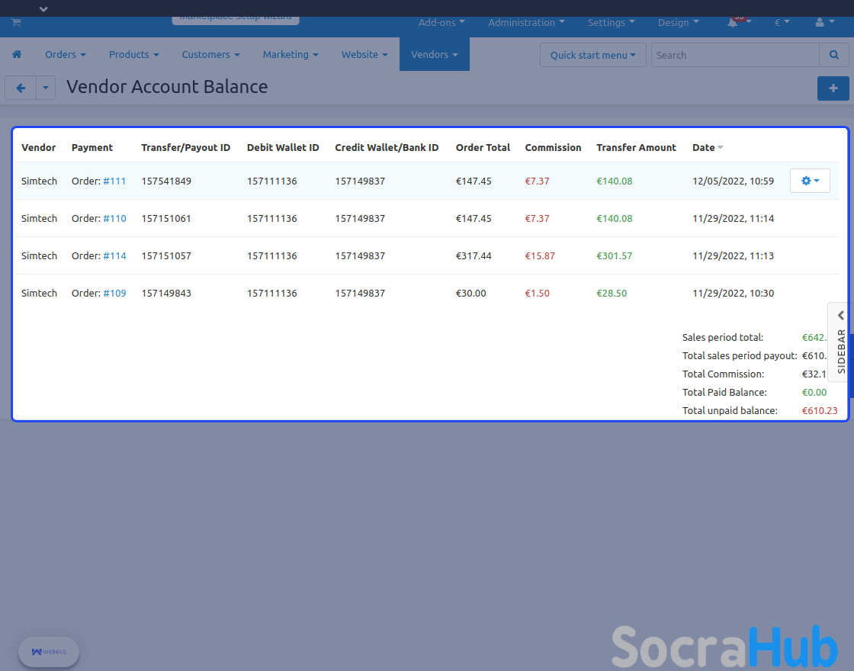The width and height of the screenshot is (854, 671).
Task: Open gear actions menu for order #111
Action: click(810, 181)
